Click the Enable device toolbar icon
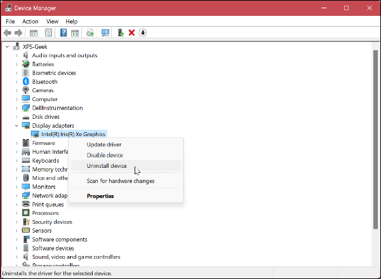The height and width of the screenshot is (279, 381). click(x=121, y=33)
